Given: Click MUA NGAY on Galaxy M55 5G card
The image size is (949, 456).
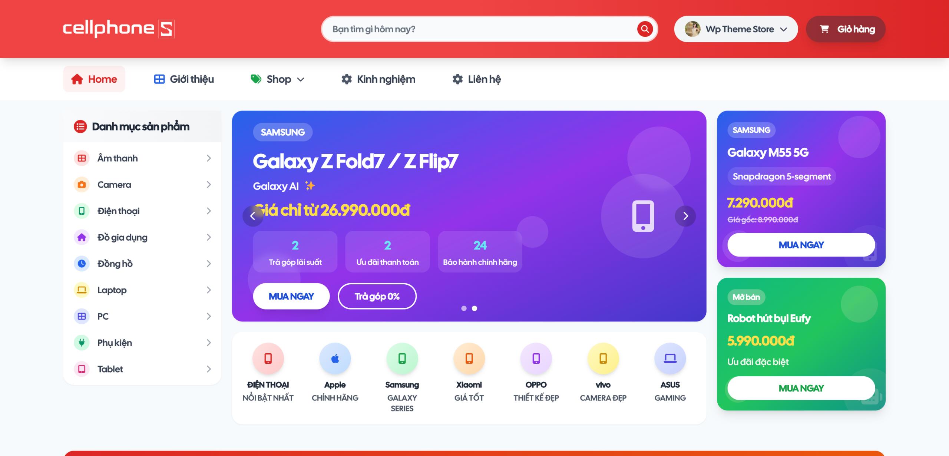Looking at the screenshot, I should 801,245.
